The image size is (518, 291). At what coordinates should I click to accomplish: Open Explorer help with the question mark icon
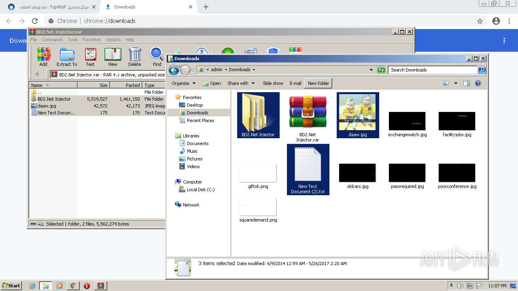(x=478, y=83)
